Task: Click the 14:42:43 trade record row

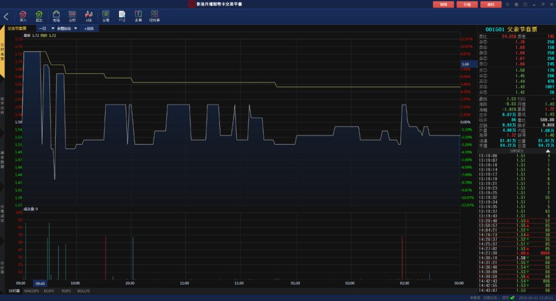Action: point(516,281)
